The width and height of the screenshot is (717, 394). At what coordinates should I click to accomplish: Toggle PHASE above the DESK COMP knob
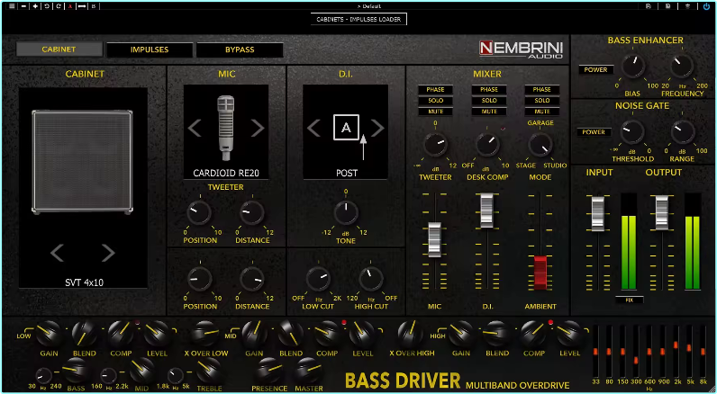pyautogui.click(x=489, y=89)
